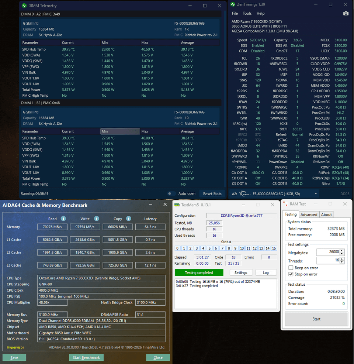354x364 pixels.
Task: Click the Write info icon in AIDA64
Action: pos(97,219)
